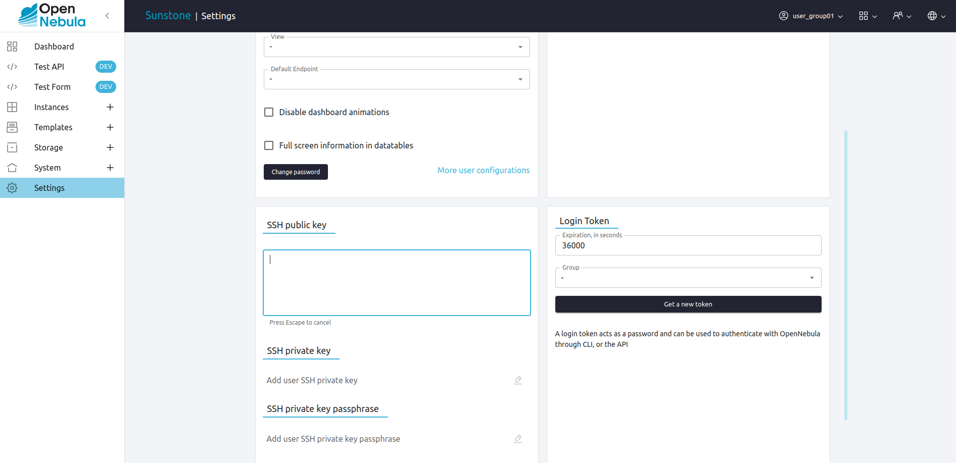Follow the More user configurations link
Viewport: 956px width, 463px height.
click(484, 170)
